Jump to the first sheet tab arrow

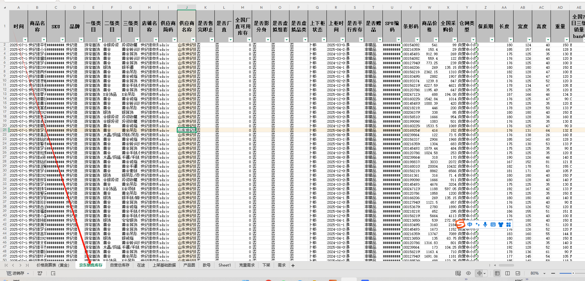click(x=6, y=265)
